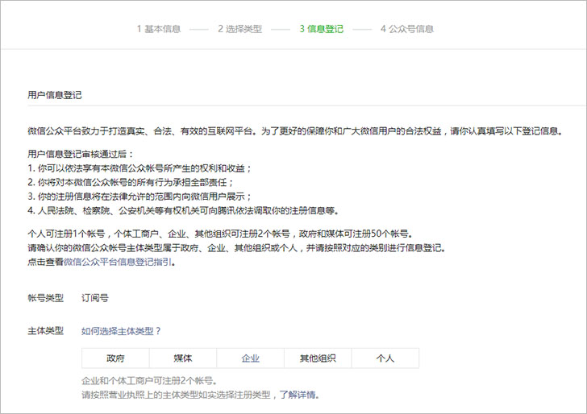Select the 企业 subject type tab

[x=250, y=358]
